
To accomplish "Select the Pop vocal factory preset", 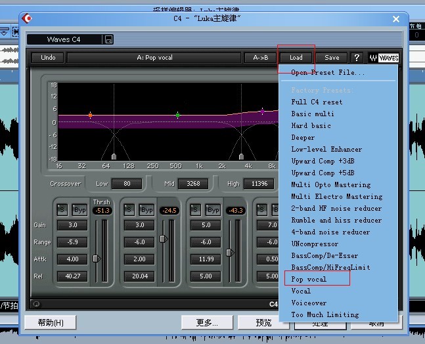I will [x=309, y=279].
